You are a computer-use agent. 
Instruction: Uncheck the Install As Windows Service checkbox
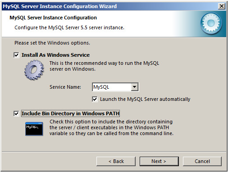[16, 55]
